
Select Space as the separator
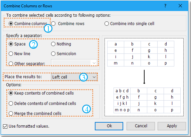point(11,44)
